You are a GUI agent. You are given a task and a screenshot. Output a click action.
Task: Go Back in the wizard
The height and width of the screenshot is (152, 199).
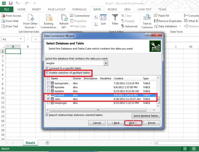[116, 123]
